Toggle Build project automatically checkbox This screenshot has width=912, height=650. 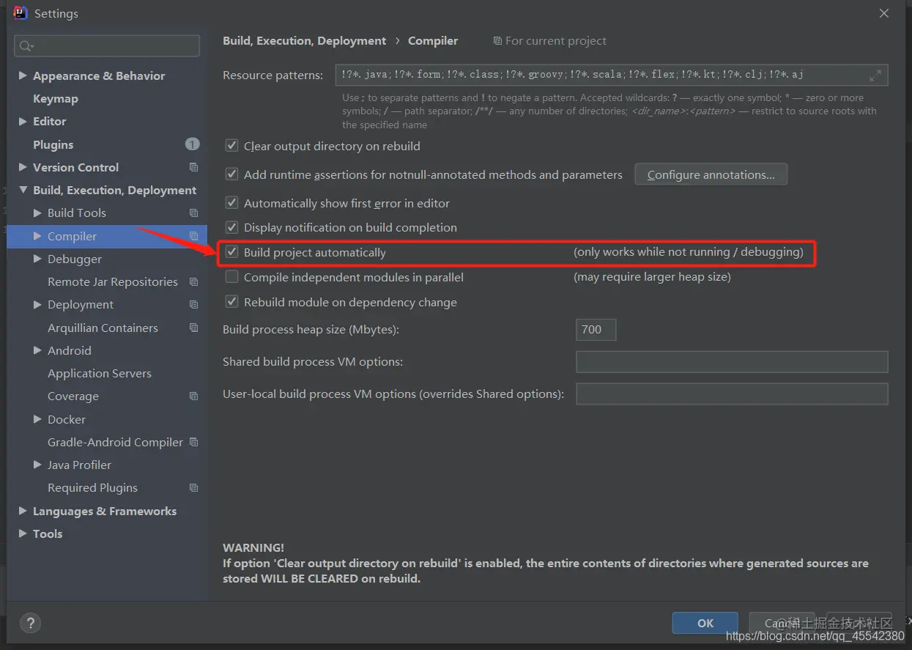tap(231, 252)
